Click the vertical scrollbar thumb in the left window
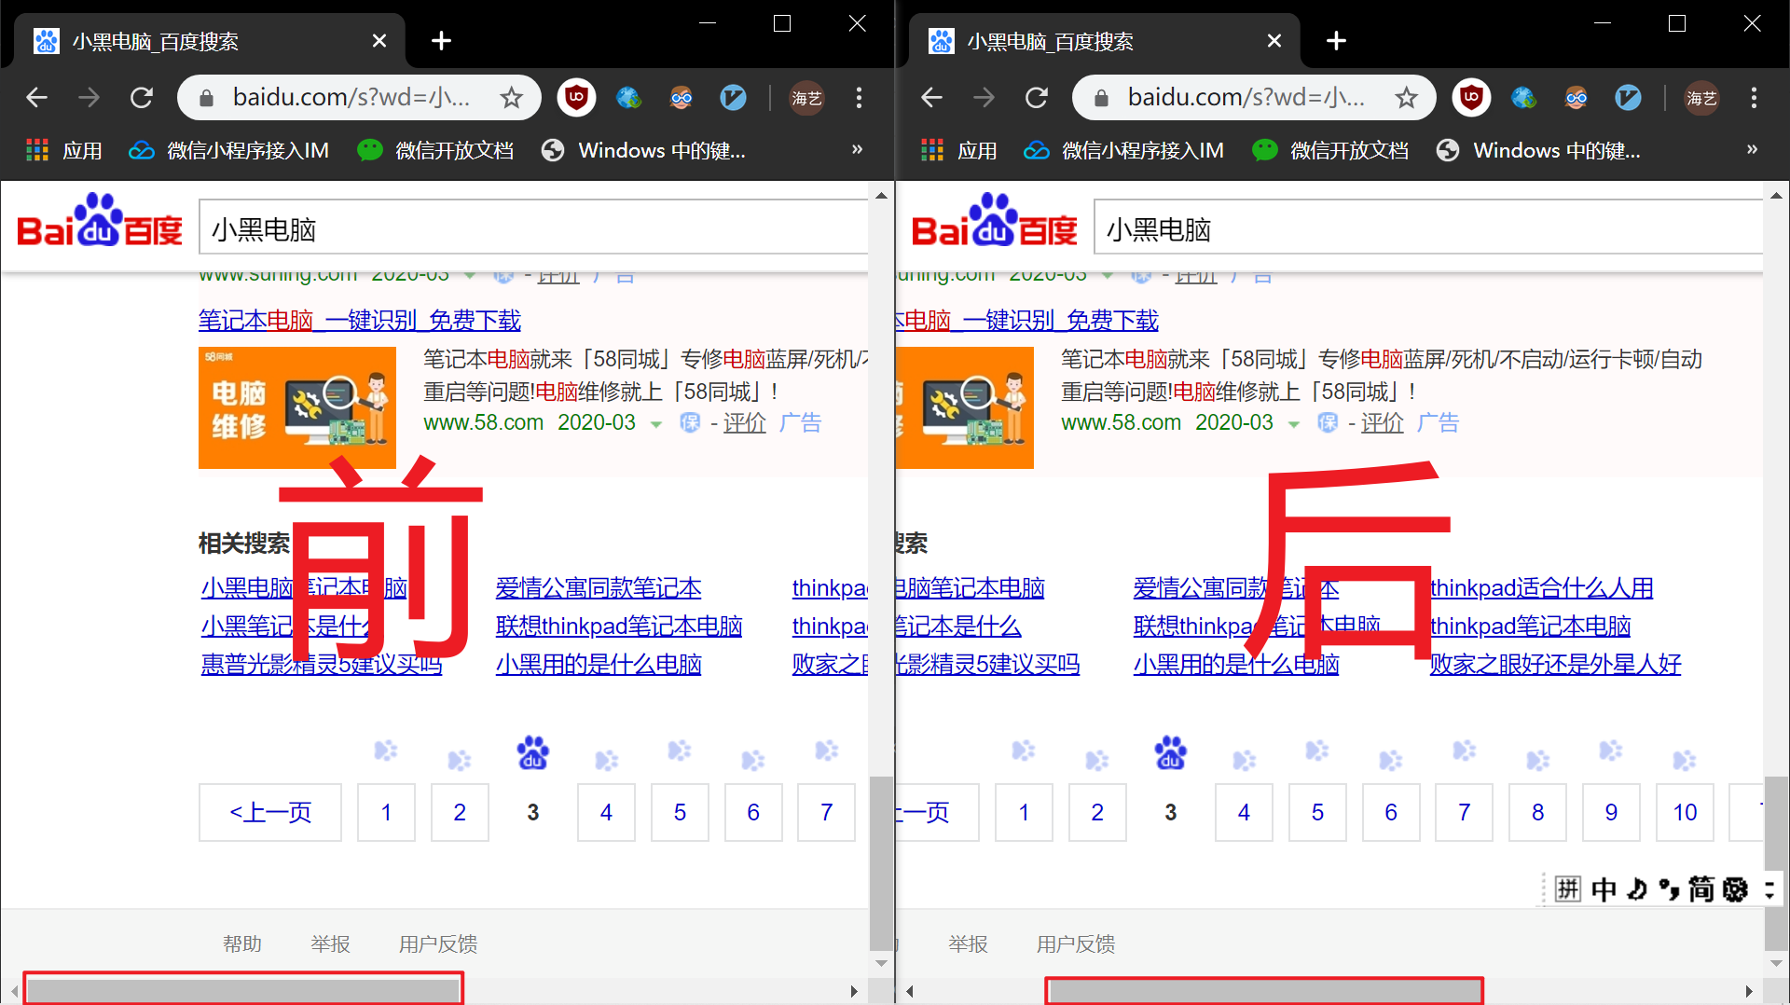1790x1005 pixels. 880,862
